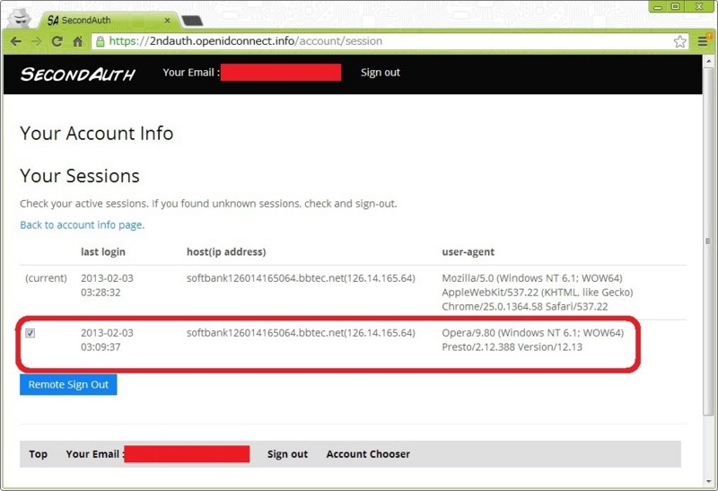Click Sign out in the black header
The image size is (718, 491).
(380, 73)
